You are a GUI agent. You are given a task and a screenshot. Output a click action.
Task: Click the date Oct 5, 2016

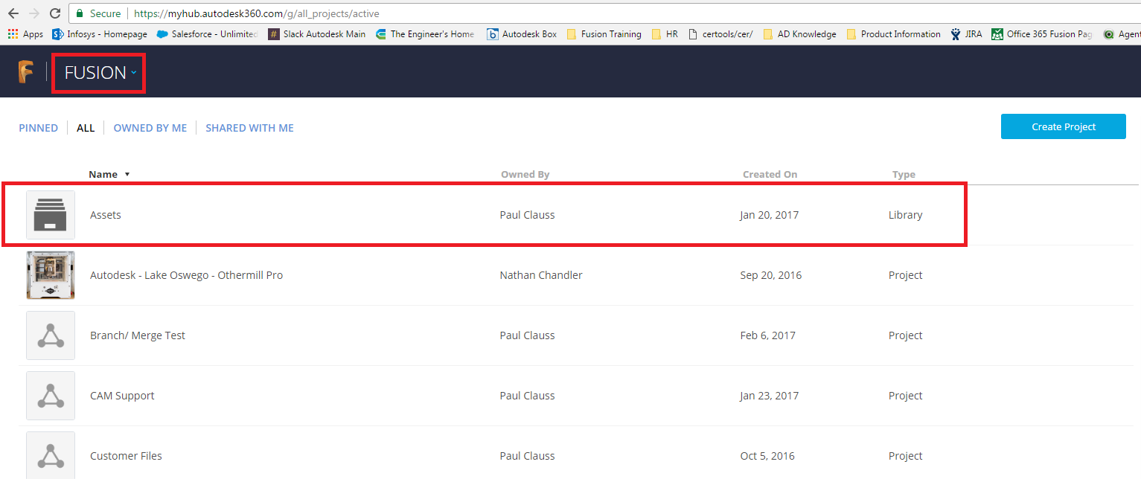point(767,456)
